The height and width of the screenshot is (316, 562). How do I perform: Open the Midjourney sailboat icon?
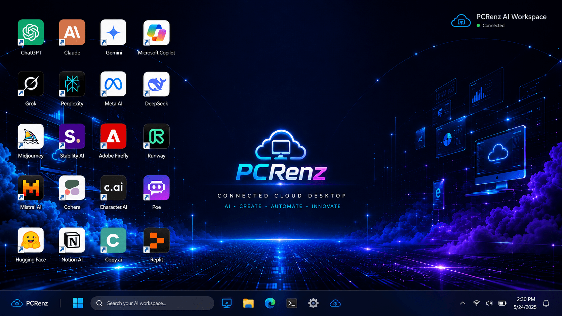(x=31, y=136)
